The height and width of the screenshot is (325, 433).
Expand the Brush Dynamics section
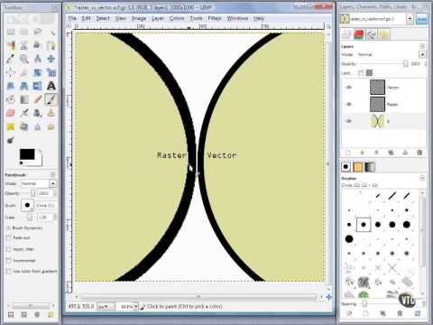click(8, 227)
